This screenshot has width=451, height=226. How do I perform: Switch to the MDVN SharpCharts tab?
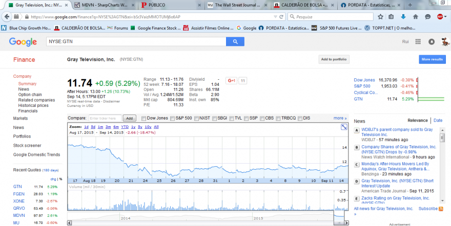click(105, 5)
